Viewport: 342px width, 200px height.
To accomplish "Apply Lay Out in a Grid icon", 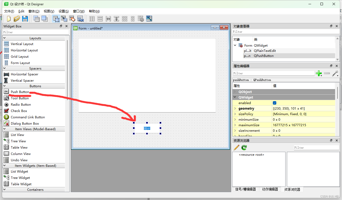I will (125, 18).
